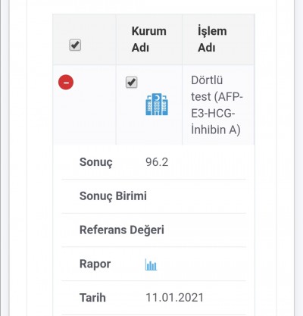Click the E3-HCG- text line
The height and width of the screenshot is (316, 303).
213,114
